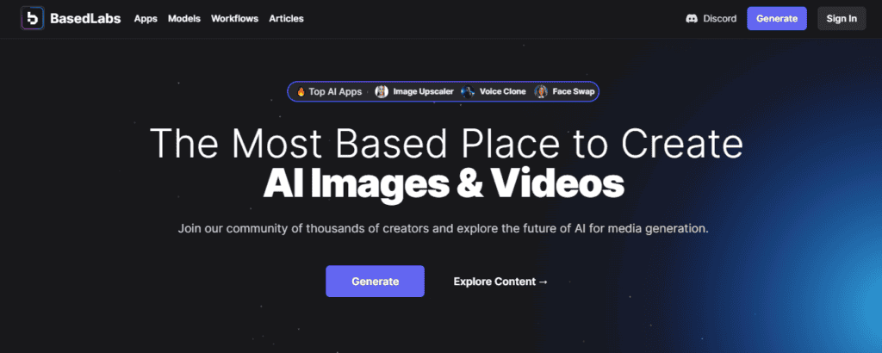This screenshot has height=353, width=882.
Task: Click the fire icon beside Top AI Apps
Action: tap(301, 91)
